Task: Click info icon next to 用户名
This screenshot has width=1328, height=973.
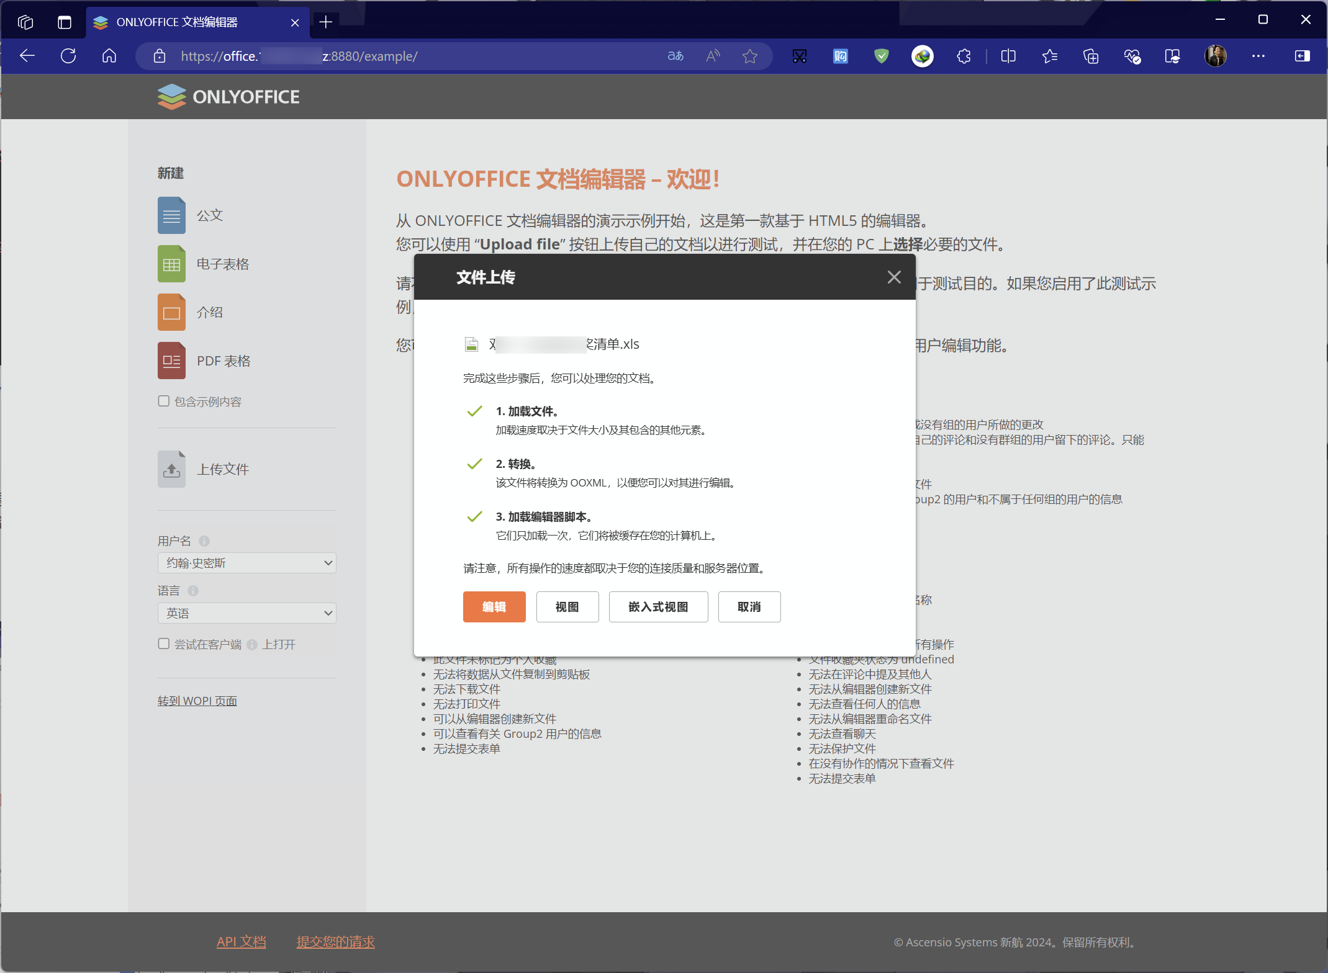Action: (204, 541)
